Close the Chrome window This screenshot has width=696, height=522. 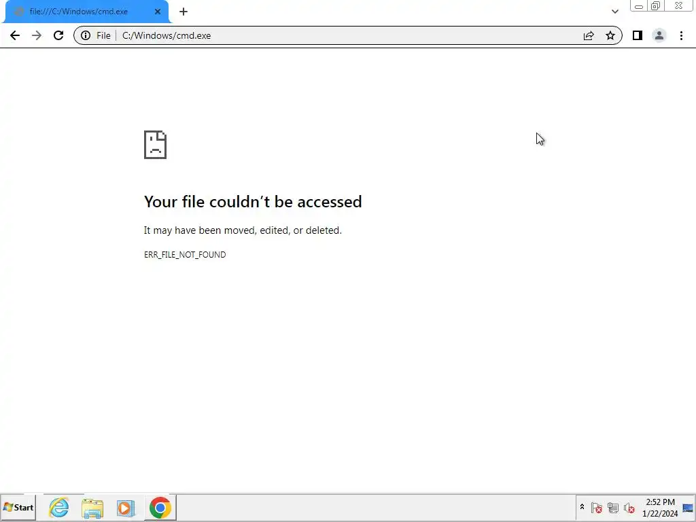[679, 5]
